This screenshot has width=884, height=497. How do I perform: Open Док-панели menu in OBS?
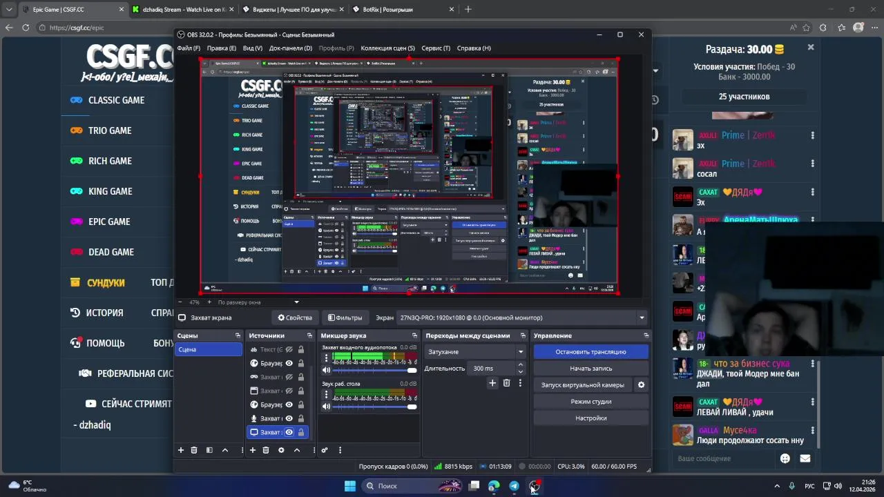pos(291,48)
